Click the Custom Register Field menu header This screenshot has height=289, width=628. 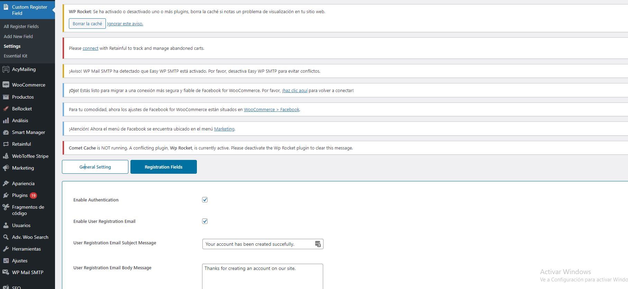point(27,10)
